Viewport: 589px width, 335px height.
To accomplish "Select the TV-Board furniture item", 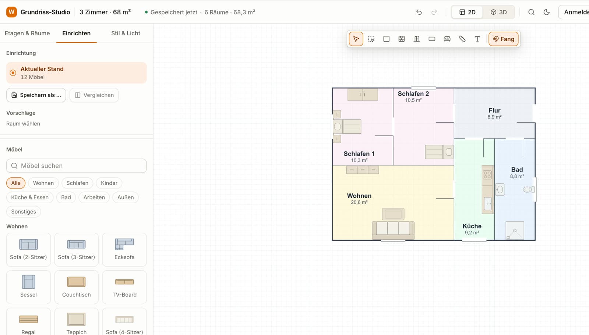I will (124, 287).
